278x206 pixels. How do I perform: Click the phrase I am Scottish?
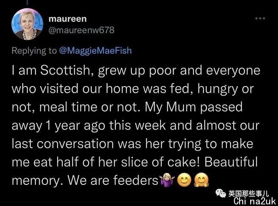click(52, 70)
